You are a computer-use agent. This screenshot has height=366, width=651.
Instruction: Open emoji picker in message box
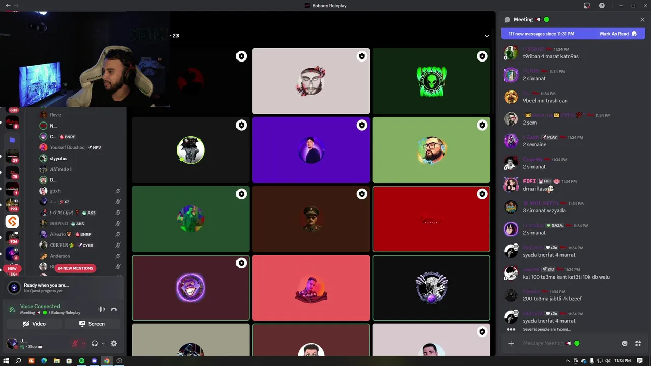coord(625,343)
